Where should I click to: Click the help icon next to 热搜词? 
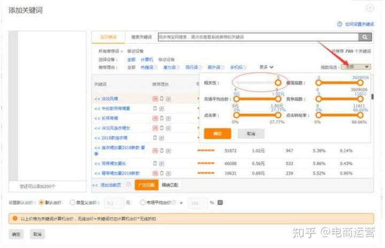(x=155, y=68)
